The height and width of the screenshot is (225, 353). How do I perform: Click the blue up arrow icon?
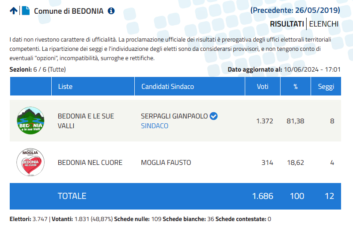[14, 11]
